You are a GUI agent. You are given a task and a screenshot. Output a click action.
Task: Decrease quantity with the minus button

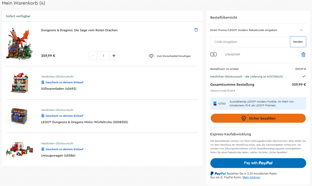pyautogui.click(x=93, y=56)
